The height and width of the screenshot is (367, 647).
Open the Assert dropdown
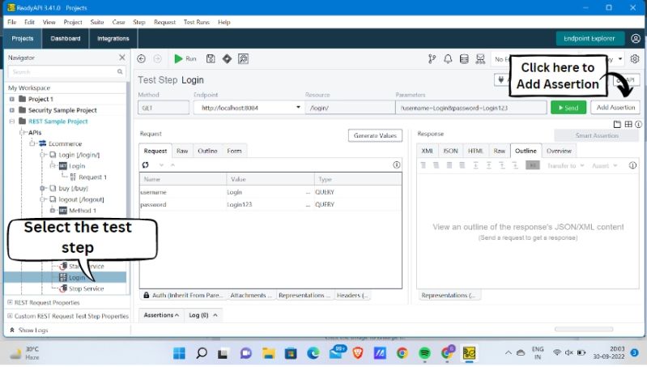point(605,165)
